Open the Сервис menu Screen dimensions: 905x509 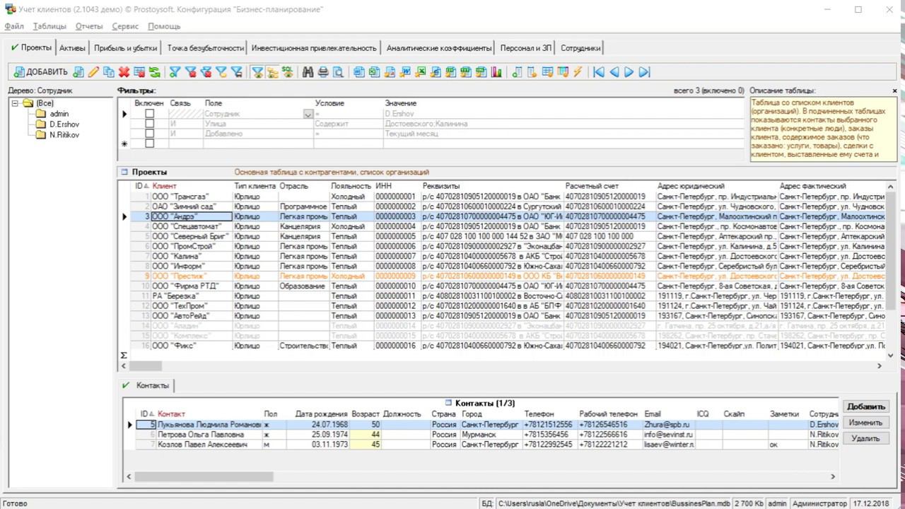125,26
